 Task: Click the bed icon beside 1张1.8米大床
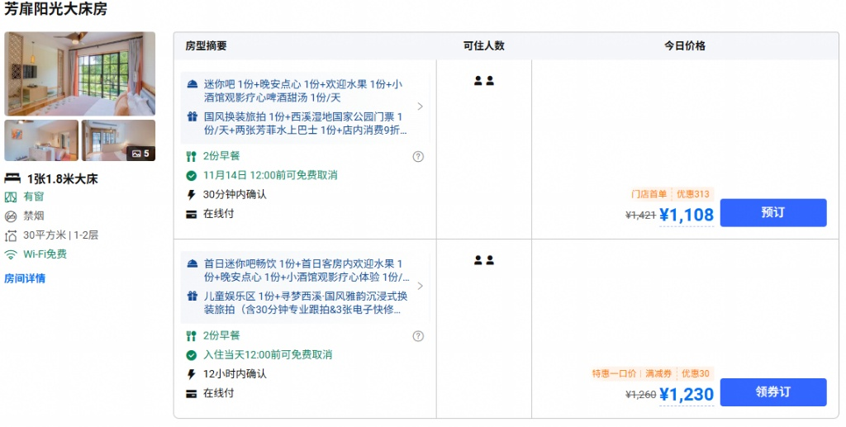click(12, 178)
